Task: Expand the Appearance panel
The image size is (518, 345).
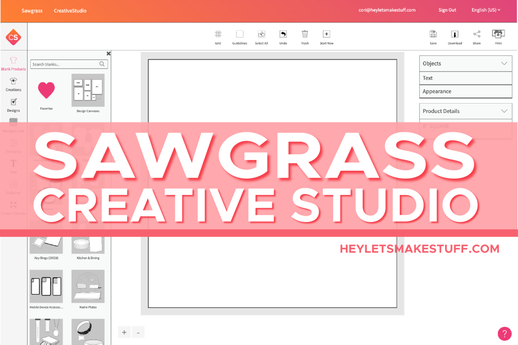Action: [x=466, y=91]
